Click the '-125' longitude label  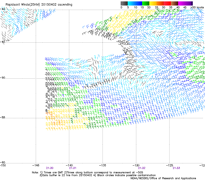point(170,165)
